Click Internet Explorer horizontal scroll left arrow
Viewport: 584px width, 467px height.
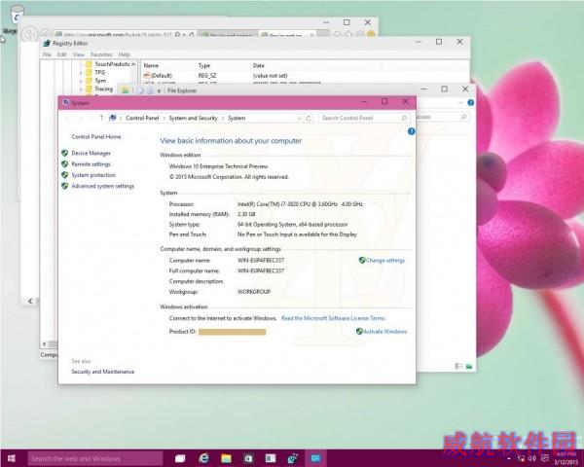click(30, 301)
